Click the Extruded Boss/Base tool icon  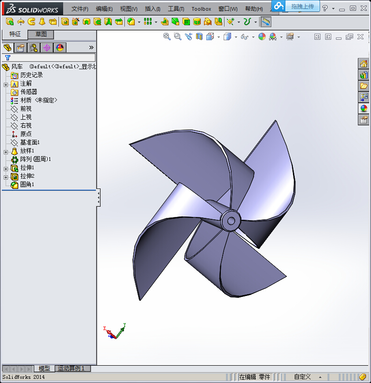pyautogui.click(x=9, y=22)
